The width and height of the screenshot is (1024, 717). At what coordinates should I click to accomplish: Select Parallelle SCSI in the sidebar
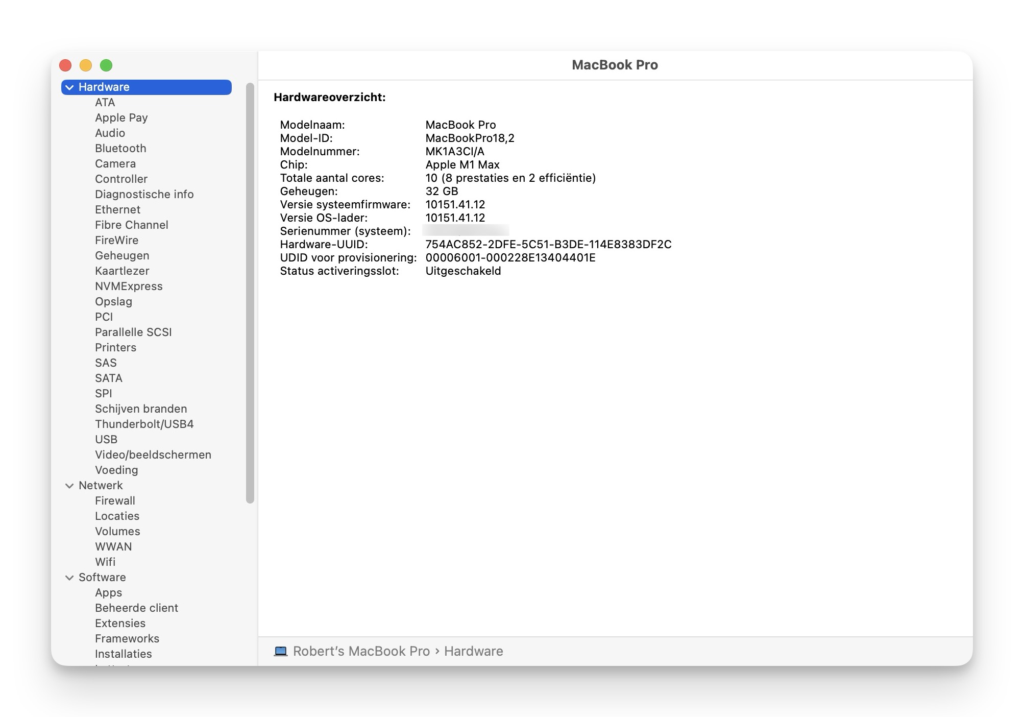click(x=133, y=332)
